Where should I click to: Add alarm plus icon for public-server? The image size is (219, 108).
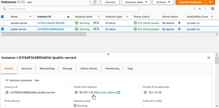tap(179, 29)
